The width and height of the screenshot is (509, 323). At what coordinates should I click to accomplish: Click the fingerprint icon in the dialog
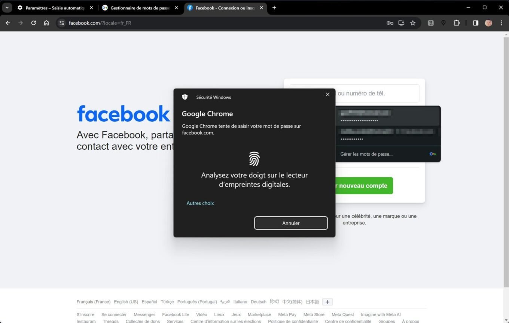tap(254, 159)
